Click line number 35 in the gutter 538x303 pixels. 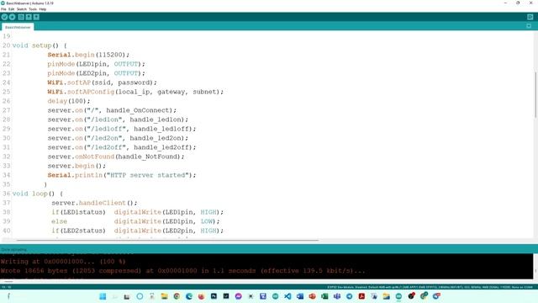[7, 184]
